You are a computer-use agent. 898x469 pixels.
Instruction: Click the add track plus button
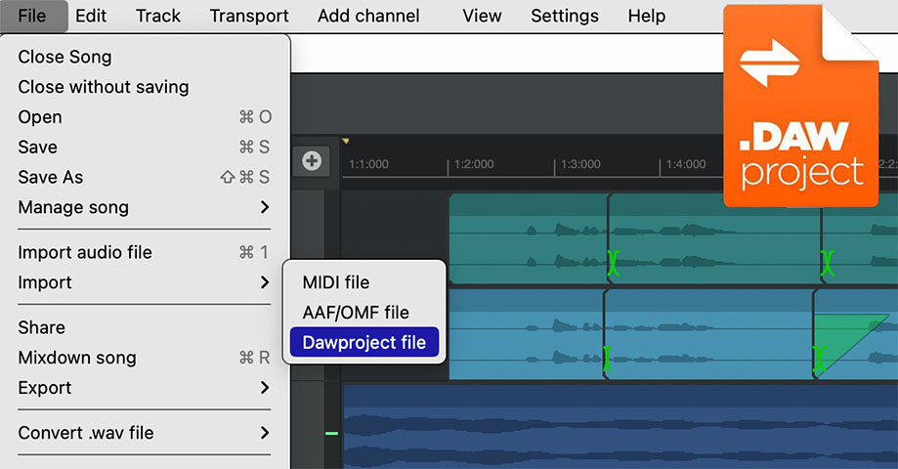click(x=312, y=161)
